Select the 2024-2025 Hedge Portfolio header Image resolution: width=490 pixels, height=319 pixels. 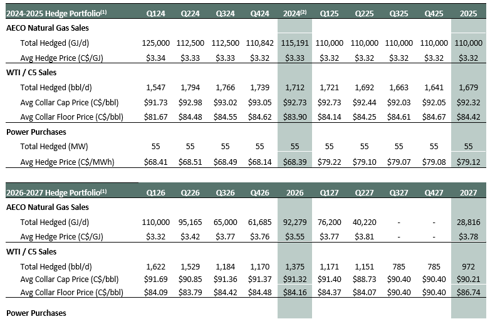pyautogui.click(x=56, y=13)
